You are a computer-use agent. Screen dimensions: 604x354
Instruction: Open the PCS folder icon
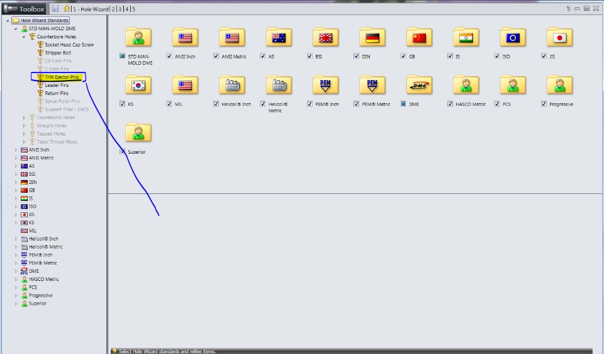point(513,85)
